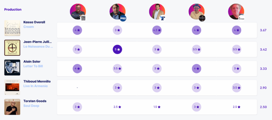
Task: Click first reviewer's 4-star rating for Alain Soler
Action: click(x=78, y=68)
